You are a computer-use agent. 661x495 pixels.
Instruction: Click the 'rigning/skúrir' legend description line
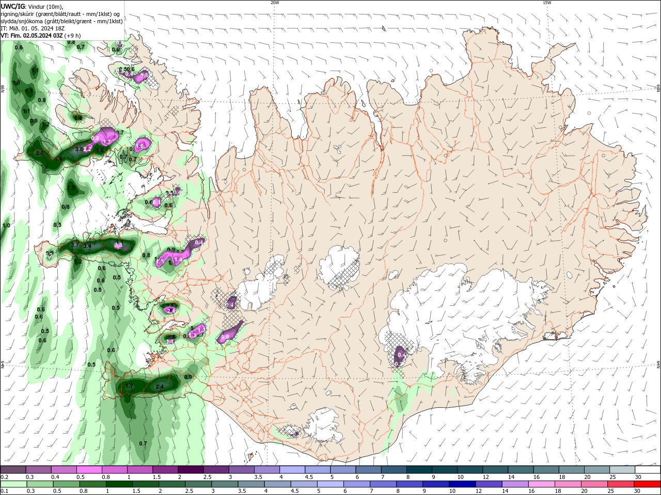pos(60,14)
